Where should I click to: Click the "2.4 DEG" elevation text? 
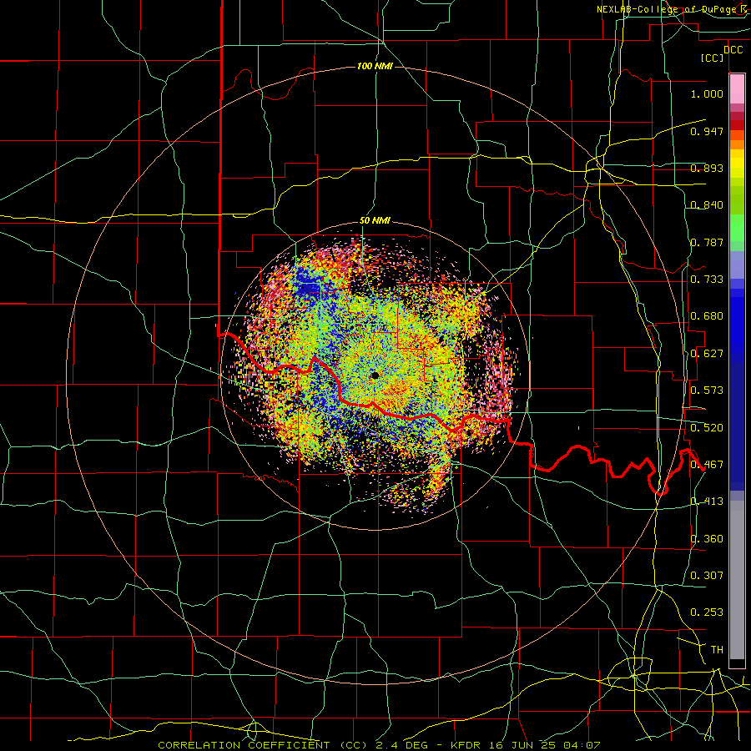pos(401,745)
